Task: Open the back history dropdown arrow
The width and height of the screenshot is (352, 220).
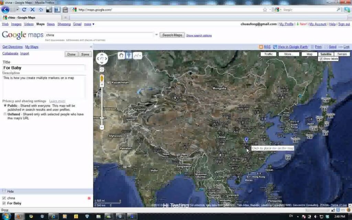Action: pos(17,10)
